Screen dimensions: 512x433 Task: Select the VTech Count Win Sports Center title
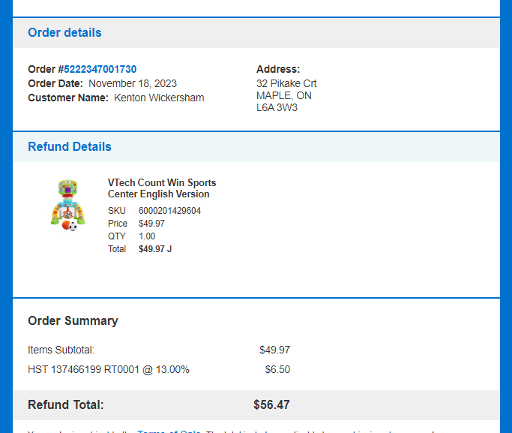tap(162, 188)
